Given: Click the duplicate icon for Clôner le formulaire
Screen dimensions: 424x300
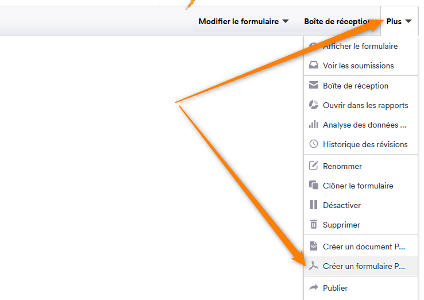Looking at the screenshot, I should click(313, 185).
